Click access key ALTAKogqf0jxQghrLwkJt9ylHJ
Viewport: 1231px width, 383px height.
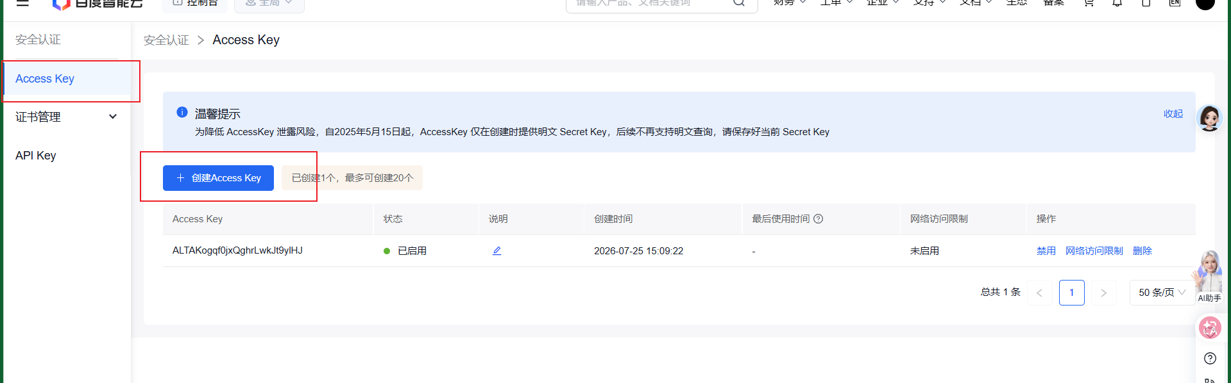tap(237, 250)
